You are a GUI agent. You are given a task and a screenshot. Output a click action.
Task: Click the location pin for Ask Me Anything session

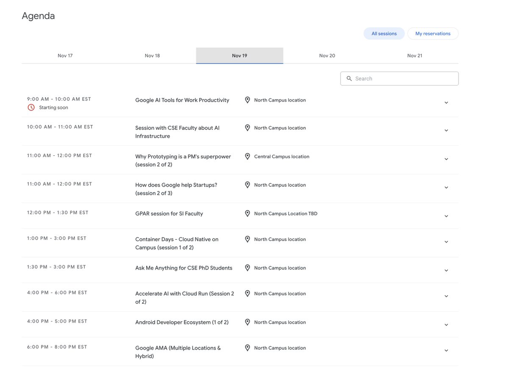click(x=247, y=268)
